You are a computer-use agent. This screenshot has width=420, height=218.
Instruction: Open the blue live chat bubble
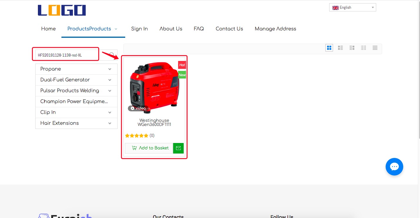394,167
